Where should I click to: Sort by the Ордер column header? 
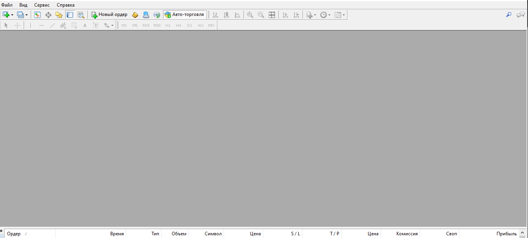coord(30,234)
